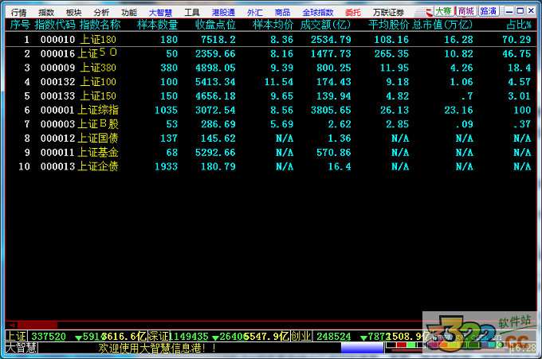Click average price 265.35
The image size is (542, 359).
pos(391,54)
